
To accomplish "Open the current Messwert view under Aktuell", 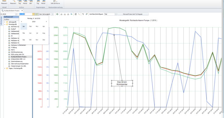I will pos(4,2).
